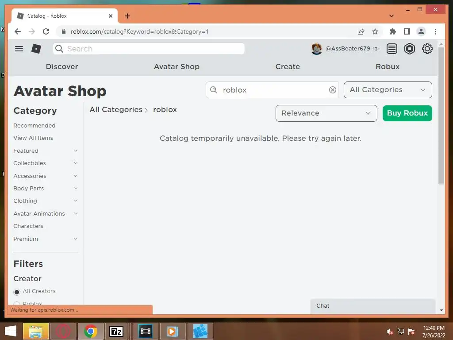
Task: Close the Catalog - Roblox tab
Action: (110, 16)
